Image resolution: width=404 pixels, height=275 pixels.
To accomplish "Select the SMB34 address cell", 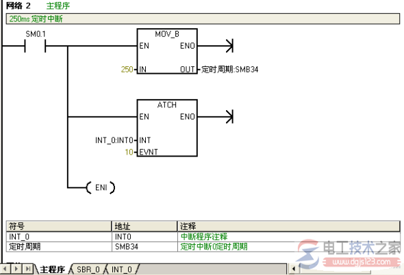I will [144, 247].
